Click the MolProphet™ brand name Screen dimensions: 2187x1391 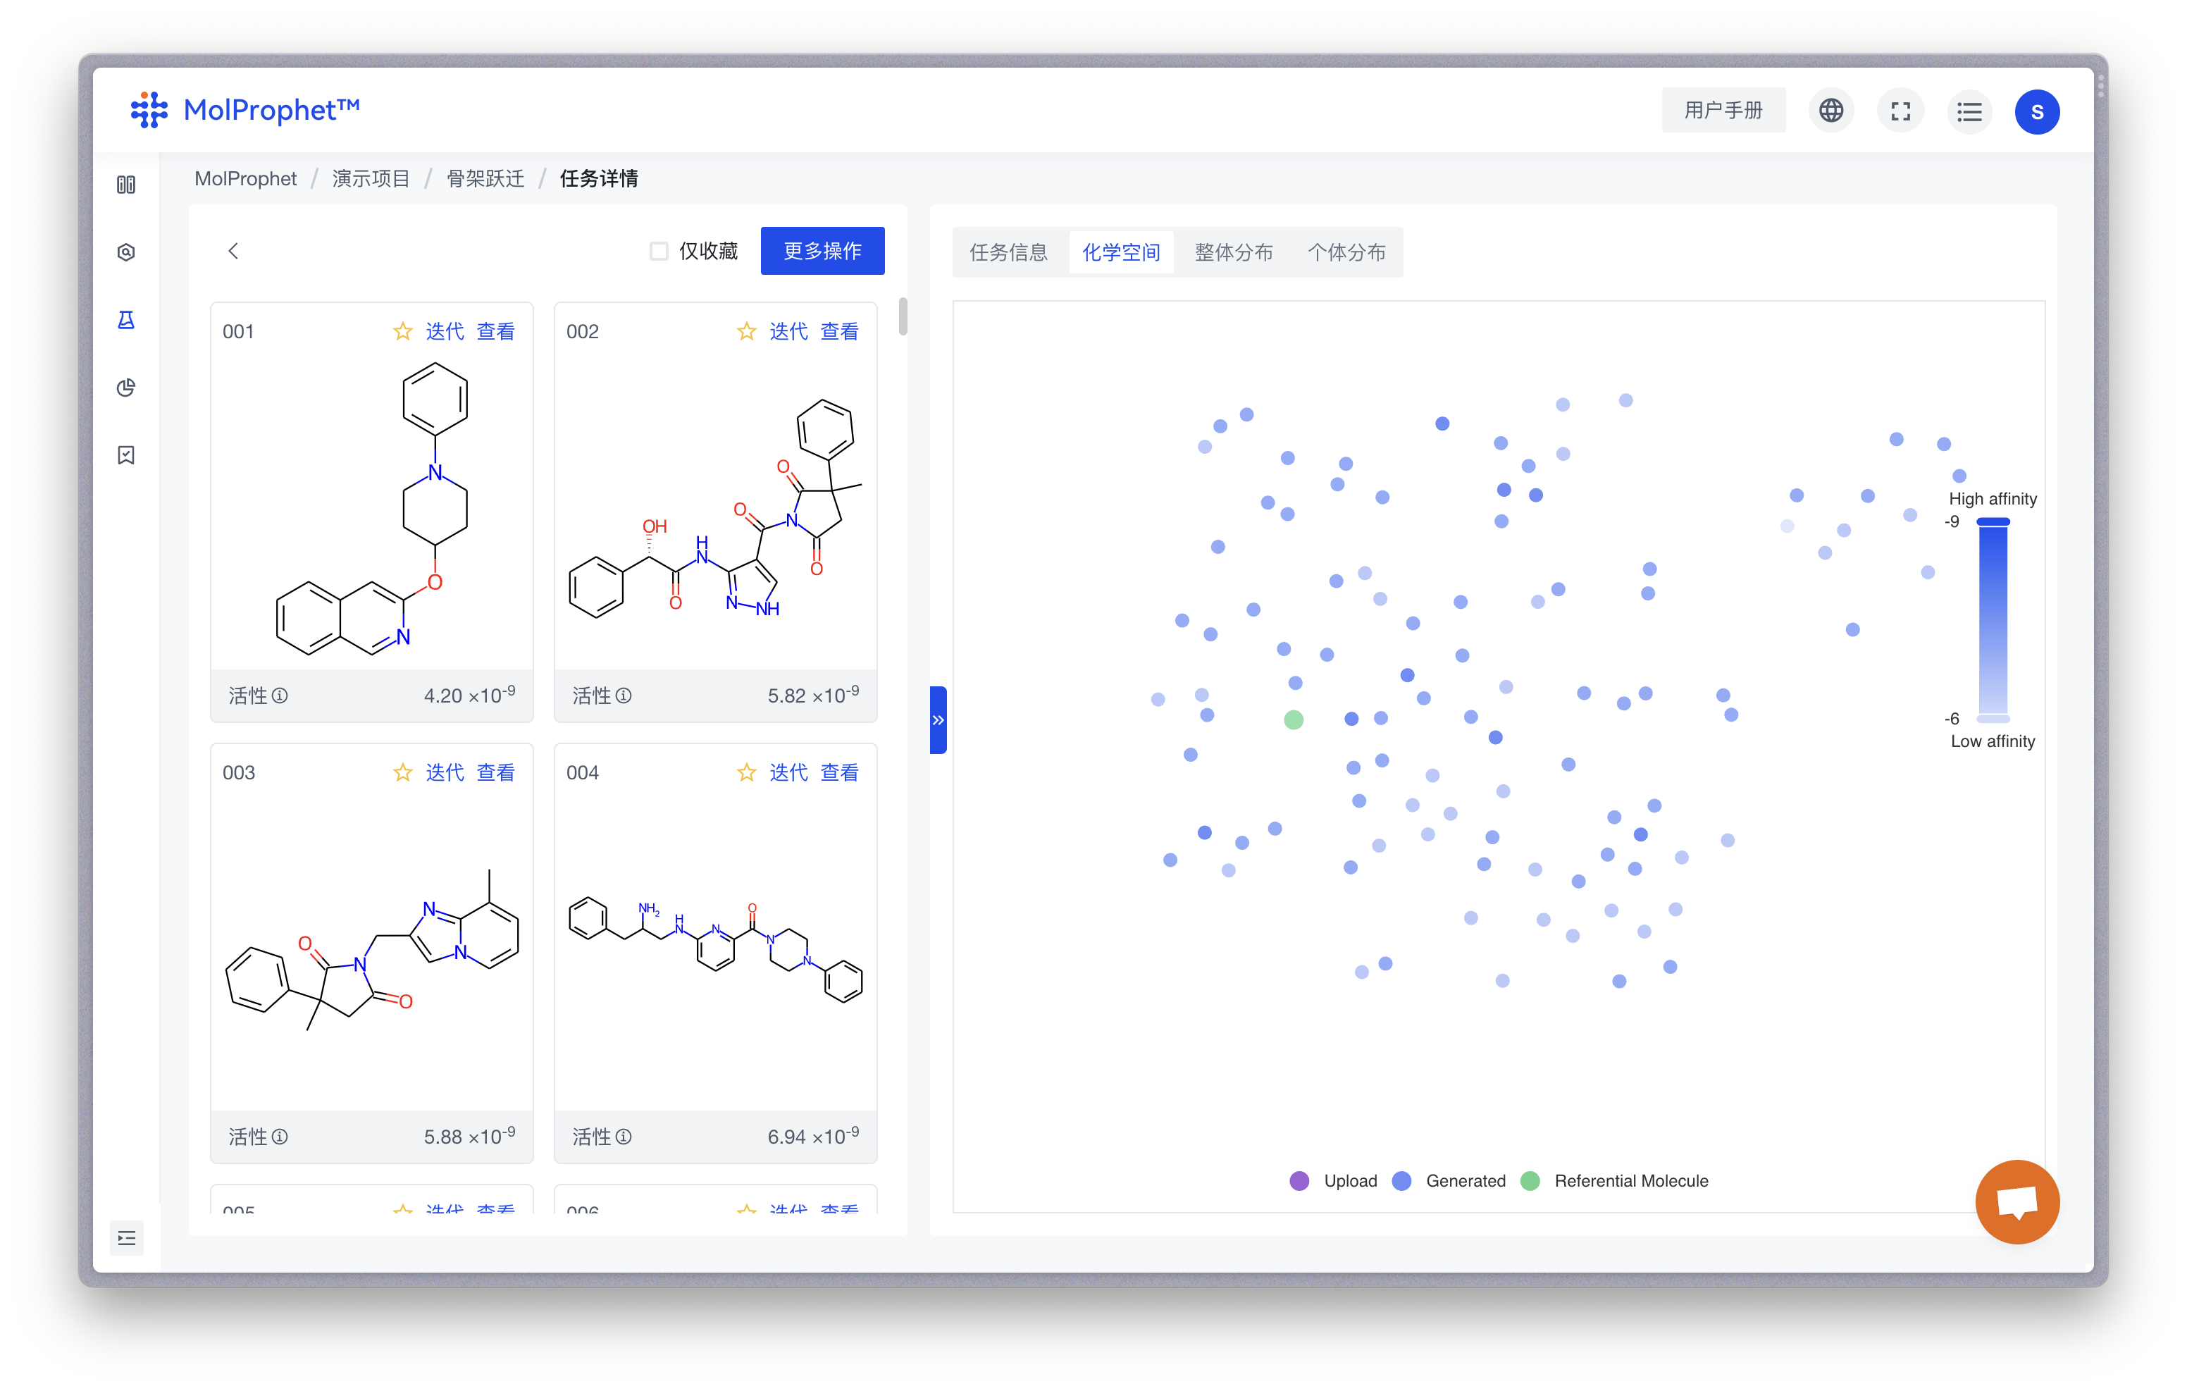(x=271, y=110)
